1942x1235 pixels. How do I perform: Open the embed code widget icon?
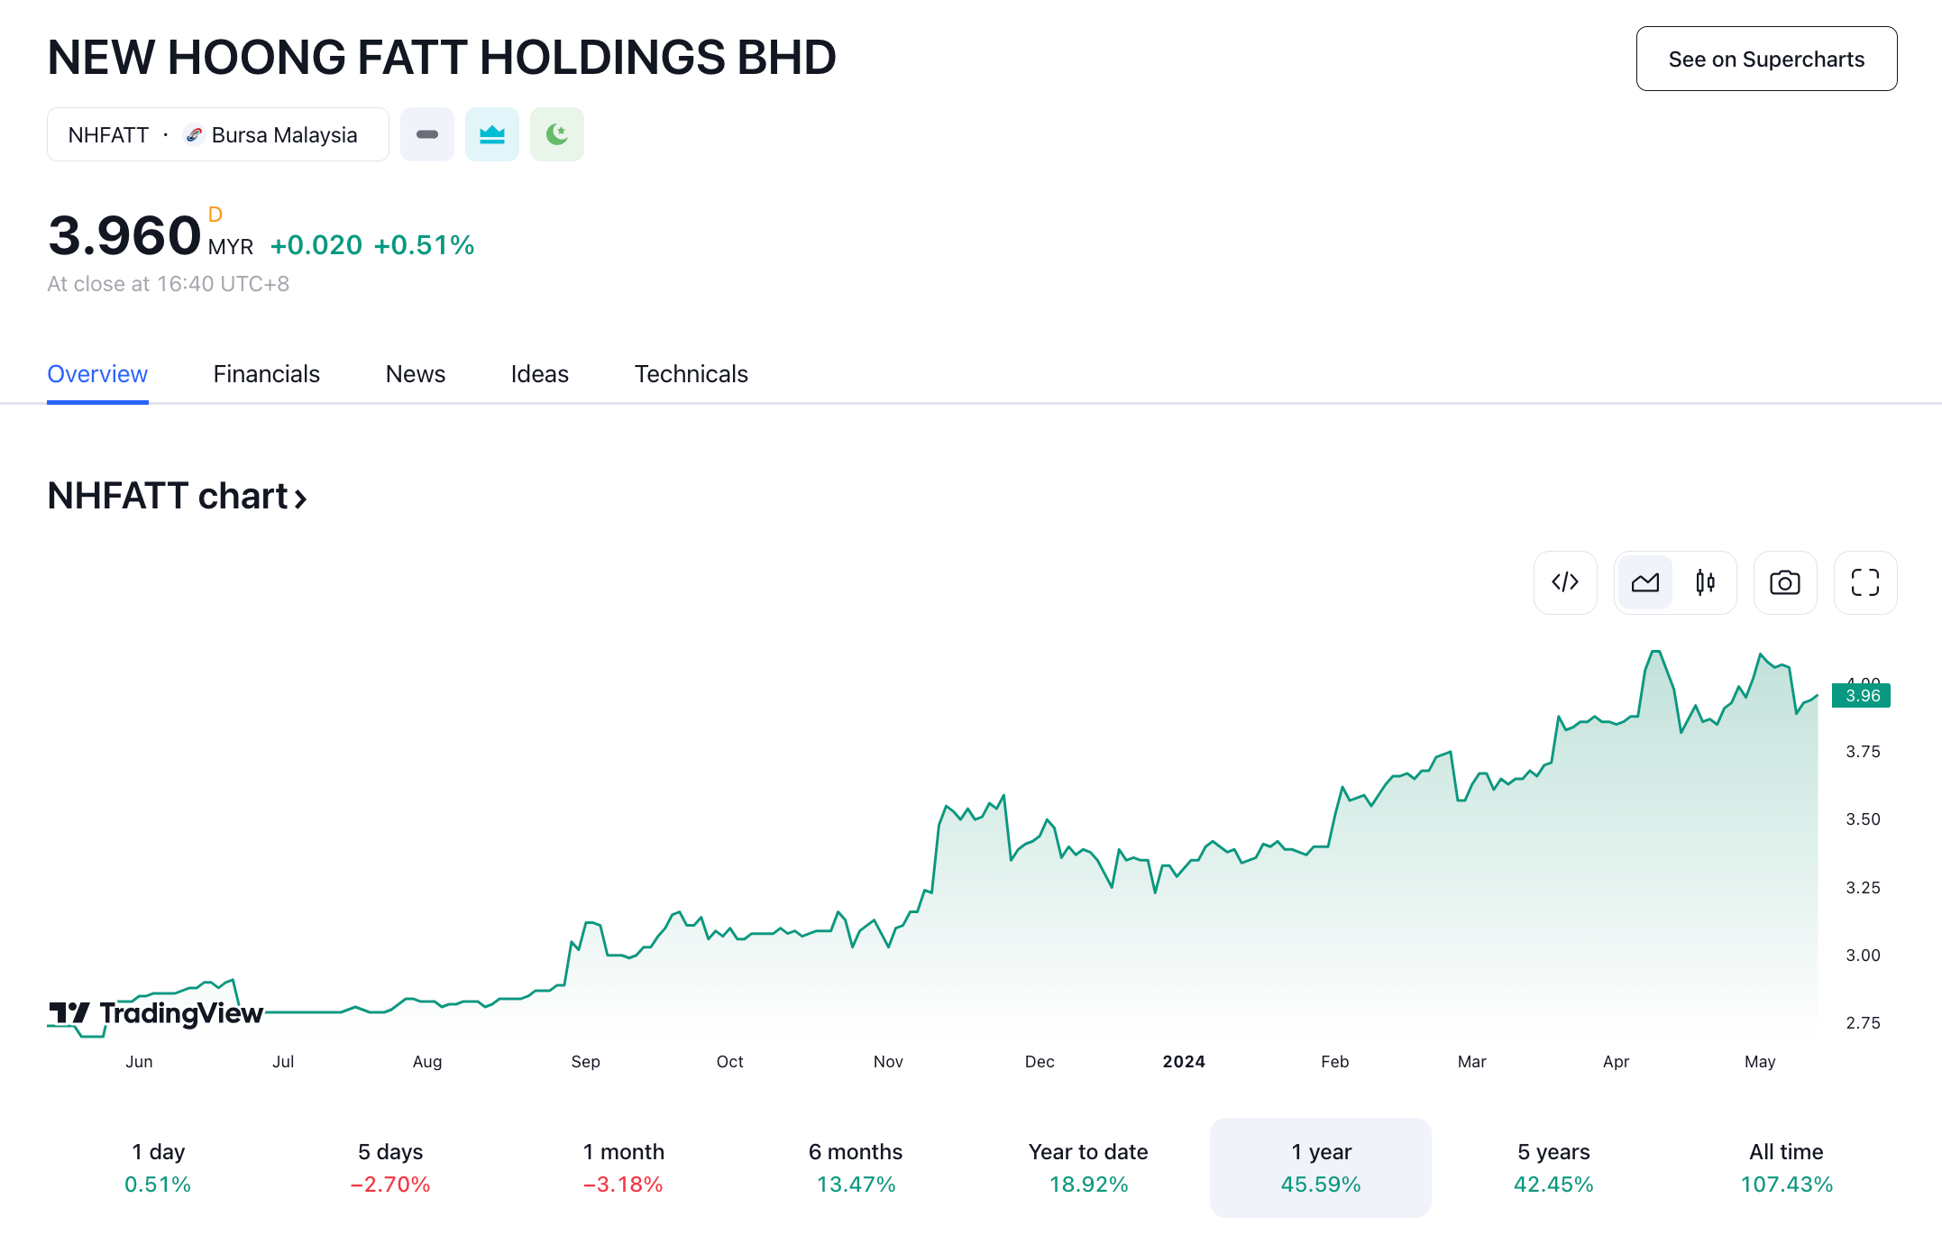coord(1565,582)
